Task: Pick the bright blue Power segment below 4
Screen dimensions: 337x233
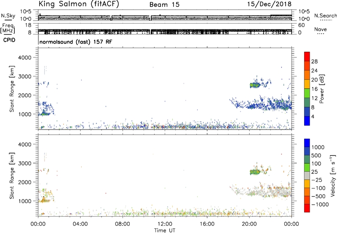Action: [307, 121]
